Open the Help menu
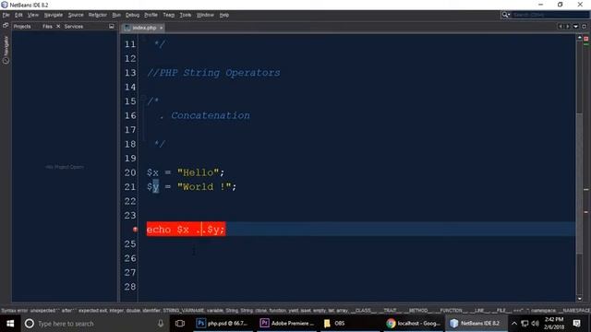The image size is (591, 332). pos(223,15)
